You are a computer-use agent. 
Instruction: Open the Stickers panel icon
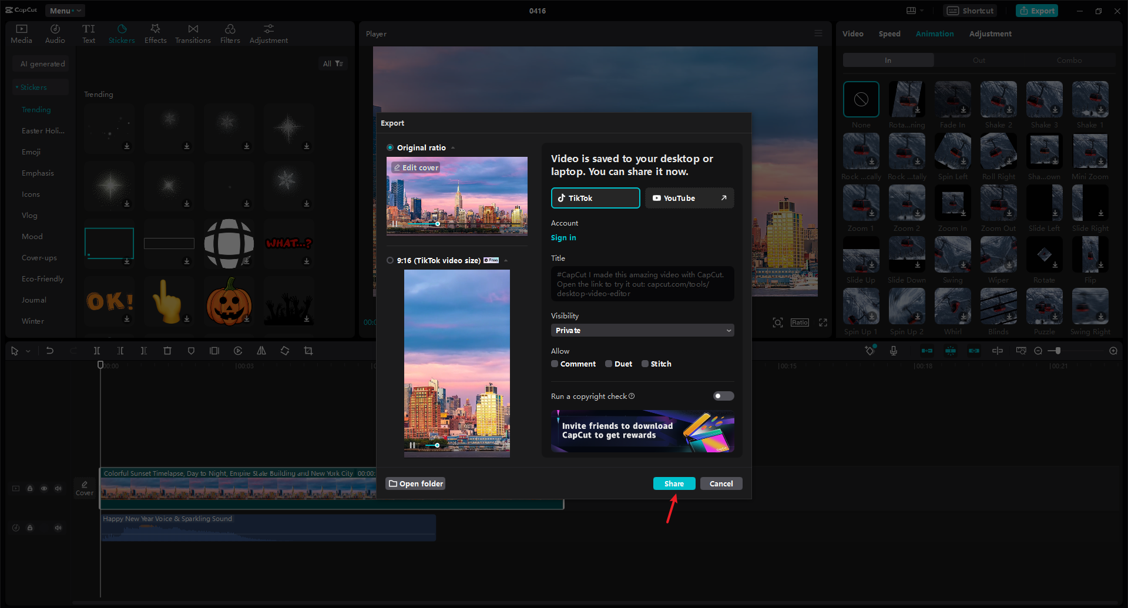point(122,33)
